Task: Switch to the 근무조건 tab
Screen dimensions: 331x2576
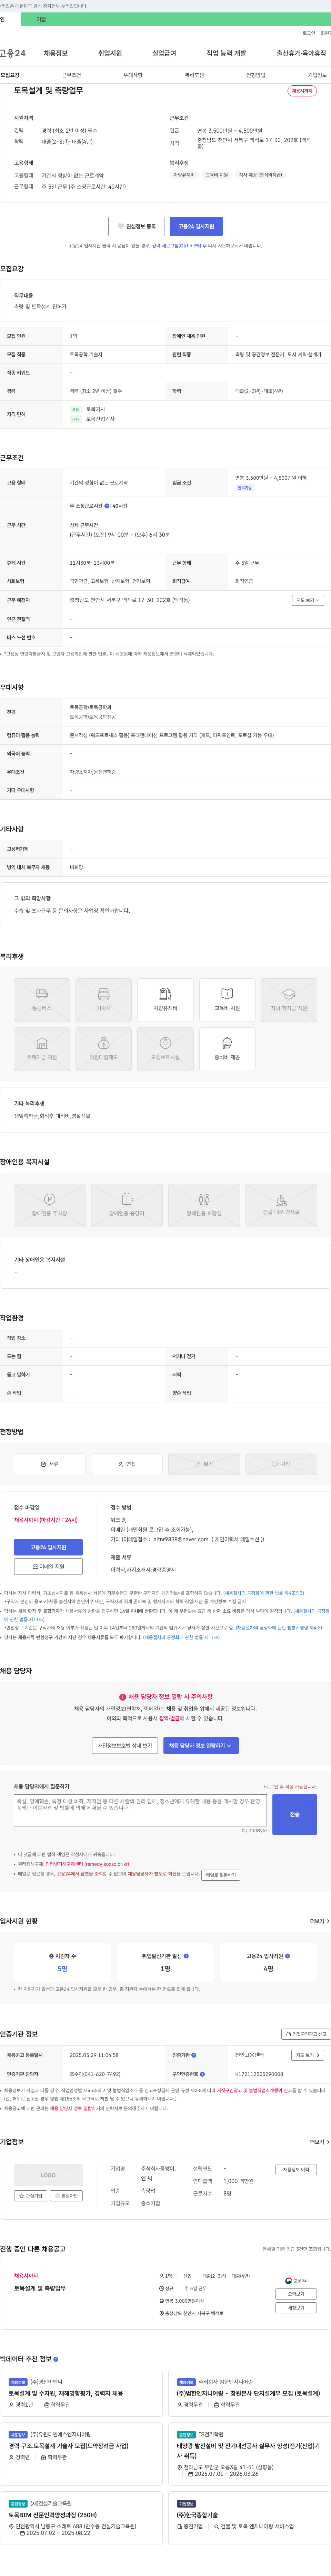Action: tap(72, 75)
